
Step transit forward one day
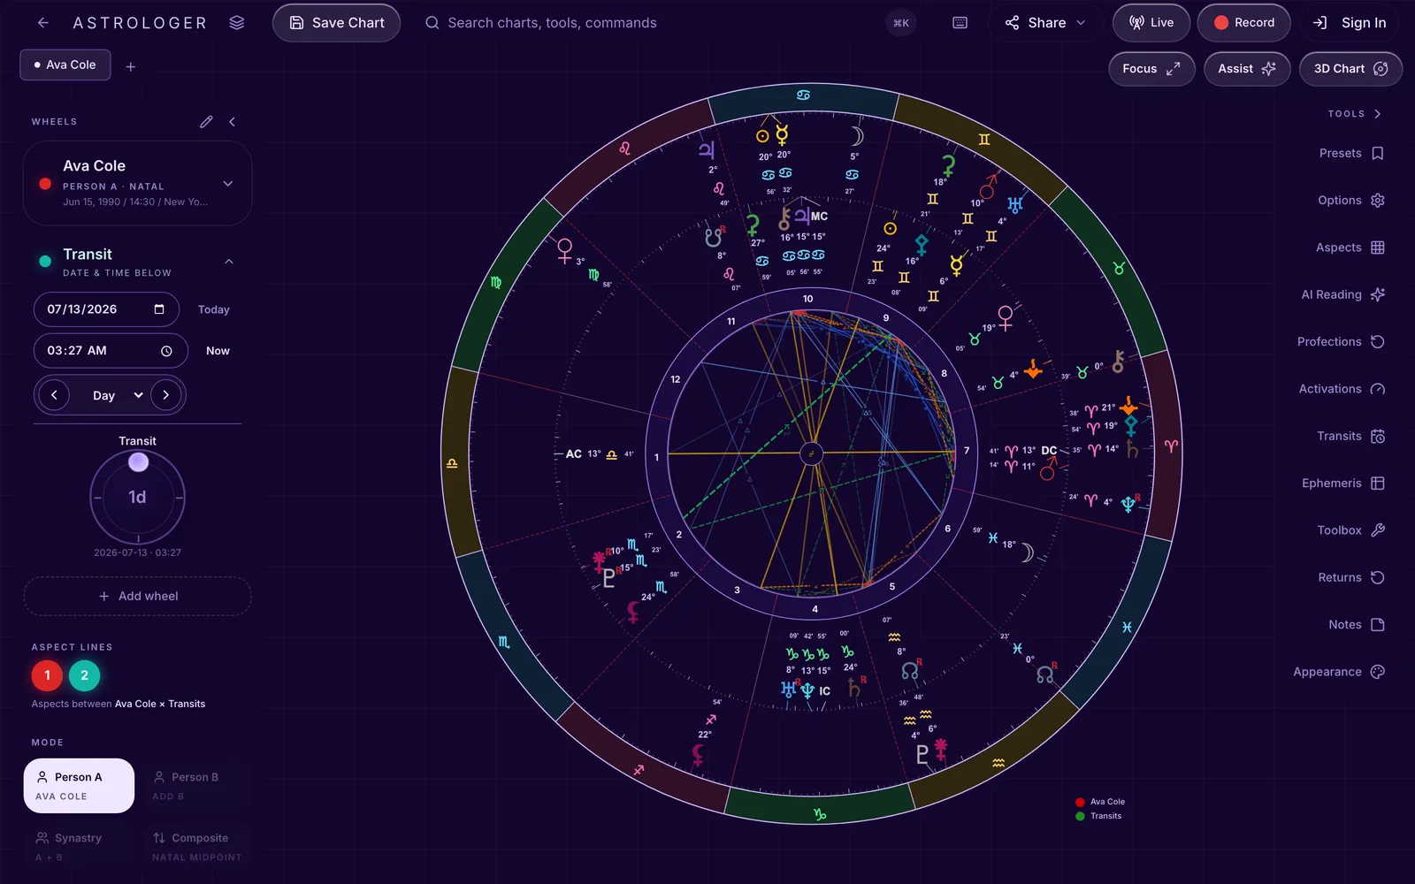[x=165, y=395]
